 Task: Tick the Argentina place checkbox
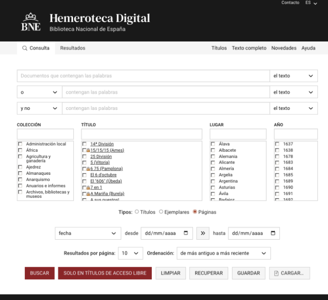(213, 181)
